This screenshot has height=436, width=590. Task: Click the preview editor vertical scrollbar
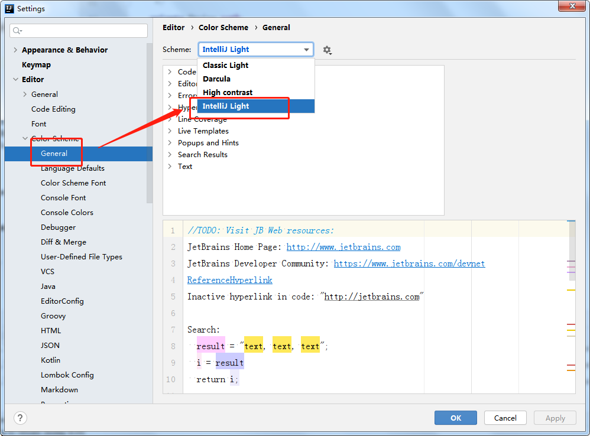click(572, 252)
